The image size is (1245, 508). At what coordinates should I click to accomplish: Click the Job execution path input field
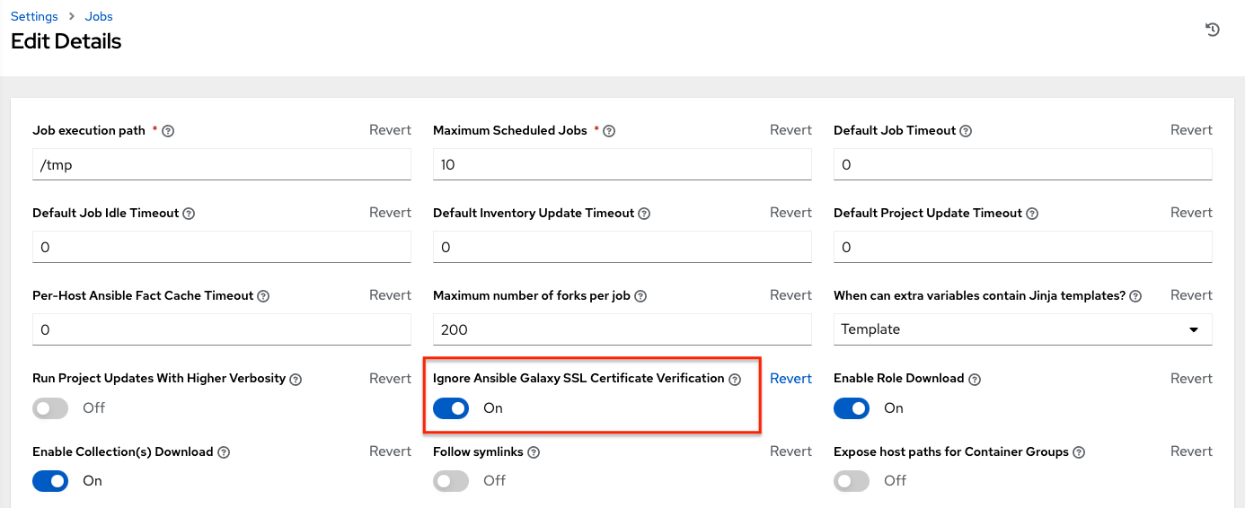pyautogui.click(x=221, y=165)
